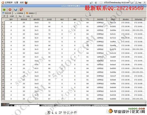This screenshot has height=115, width=147.
Task: Click the red power quit icon
Action: (x=21, y=9)
